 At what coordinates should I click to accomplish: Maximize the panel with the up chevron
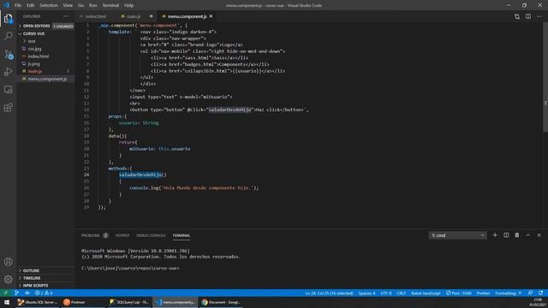(528, 235)
